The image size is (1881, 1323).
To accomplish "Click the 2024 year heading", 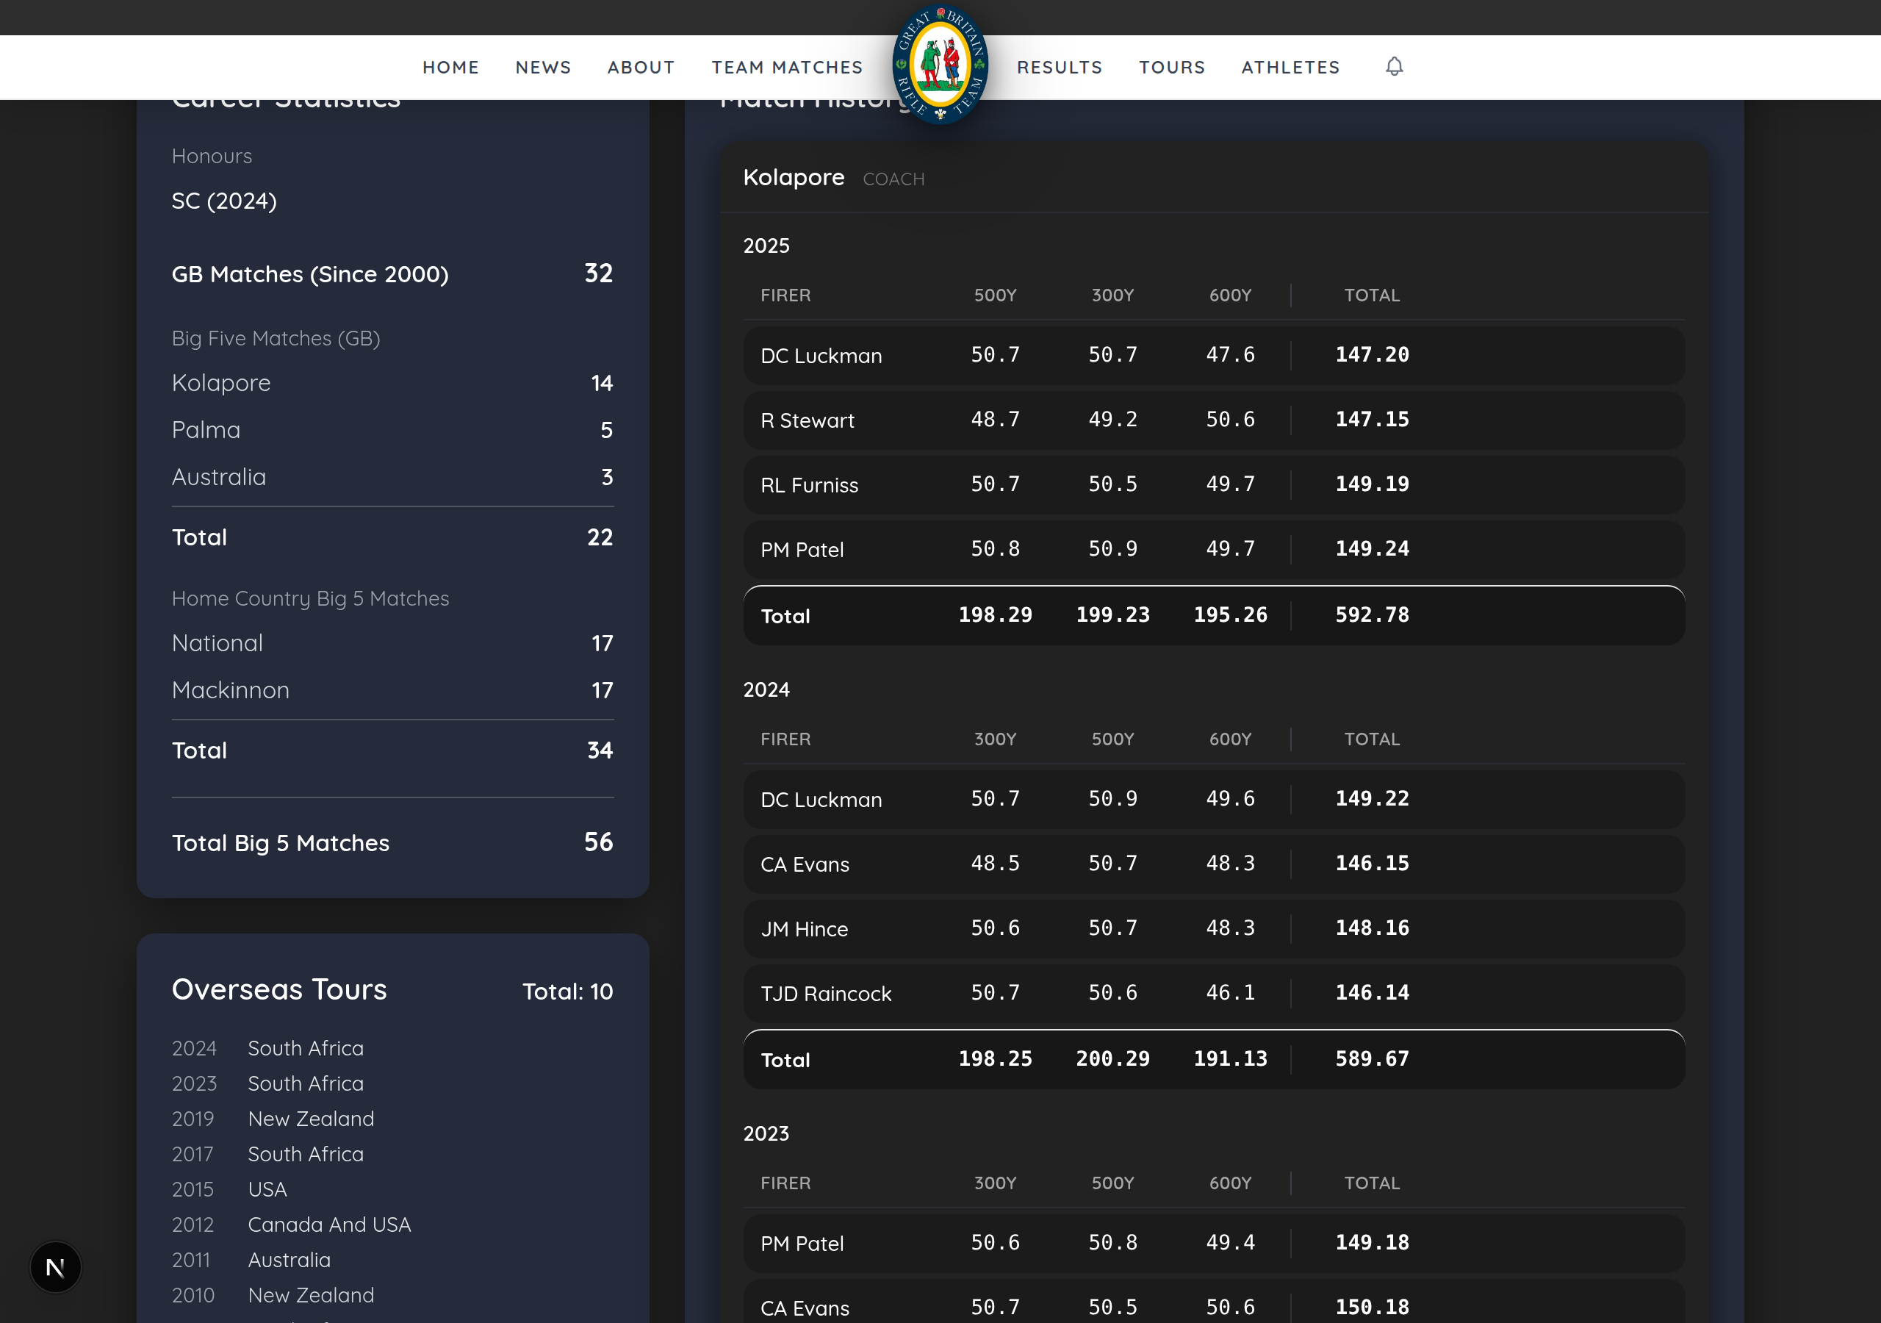I will (x=766, y=690).
